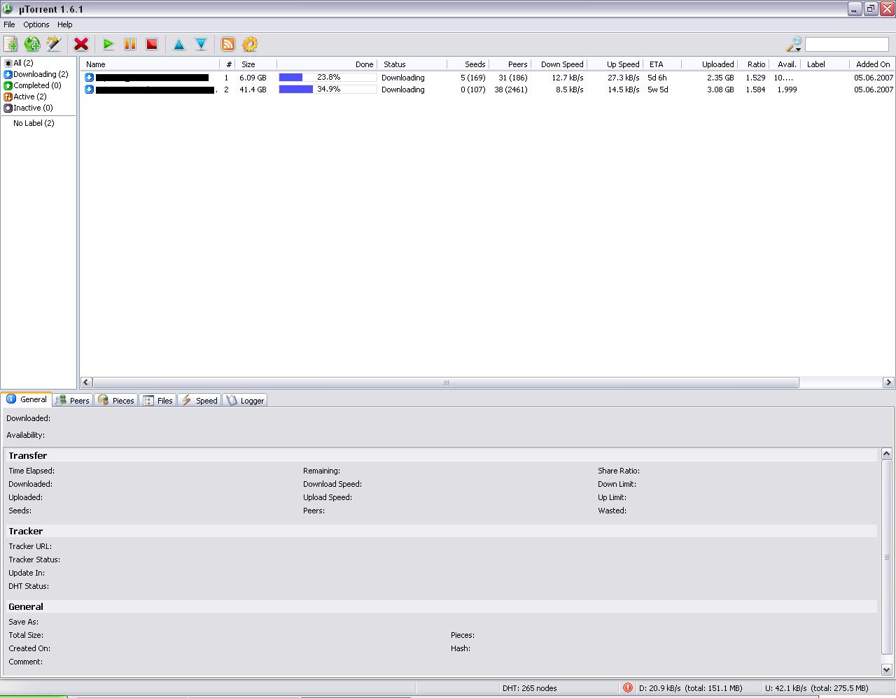
Task: Sort by the Down Speed column header
Action: (x=559, y=64)
